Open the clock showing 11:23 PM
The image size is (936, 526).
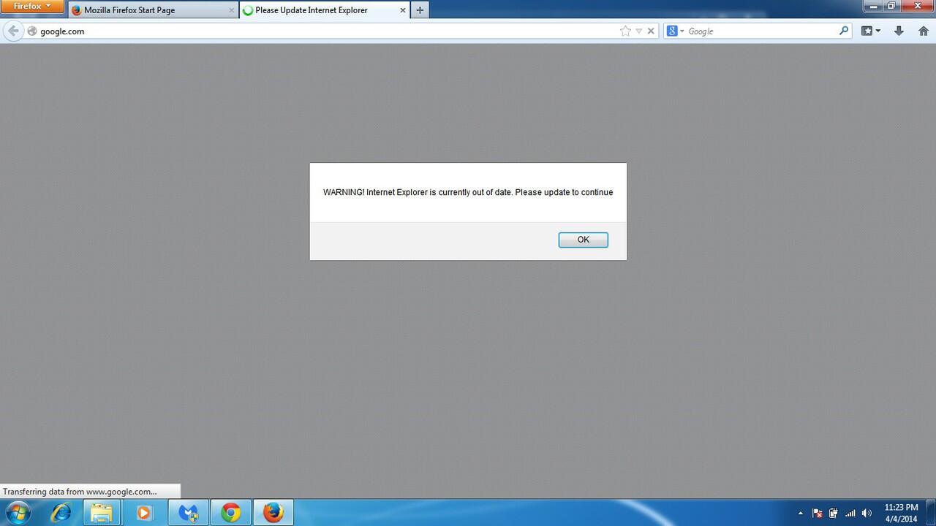tap(901, 513)
